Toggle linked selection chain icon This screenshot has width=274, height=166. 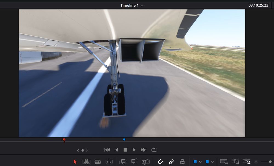click(x=172, y=162)
